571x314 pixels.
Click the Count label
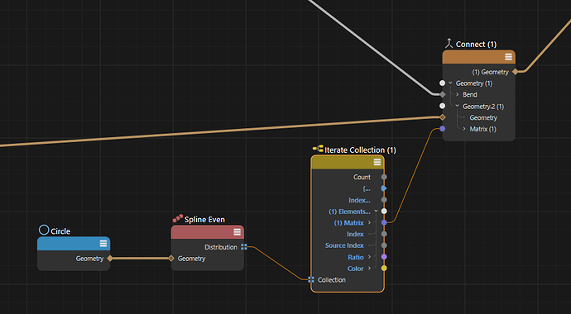362,177
